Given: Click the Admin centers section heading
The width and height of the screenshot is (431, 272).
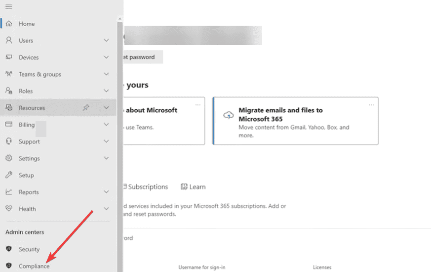Looking at the screenshot, I should pos(25,232).
